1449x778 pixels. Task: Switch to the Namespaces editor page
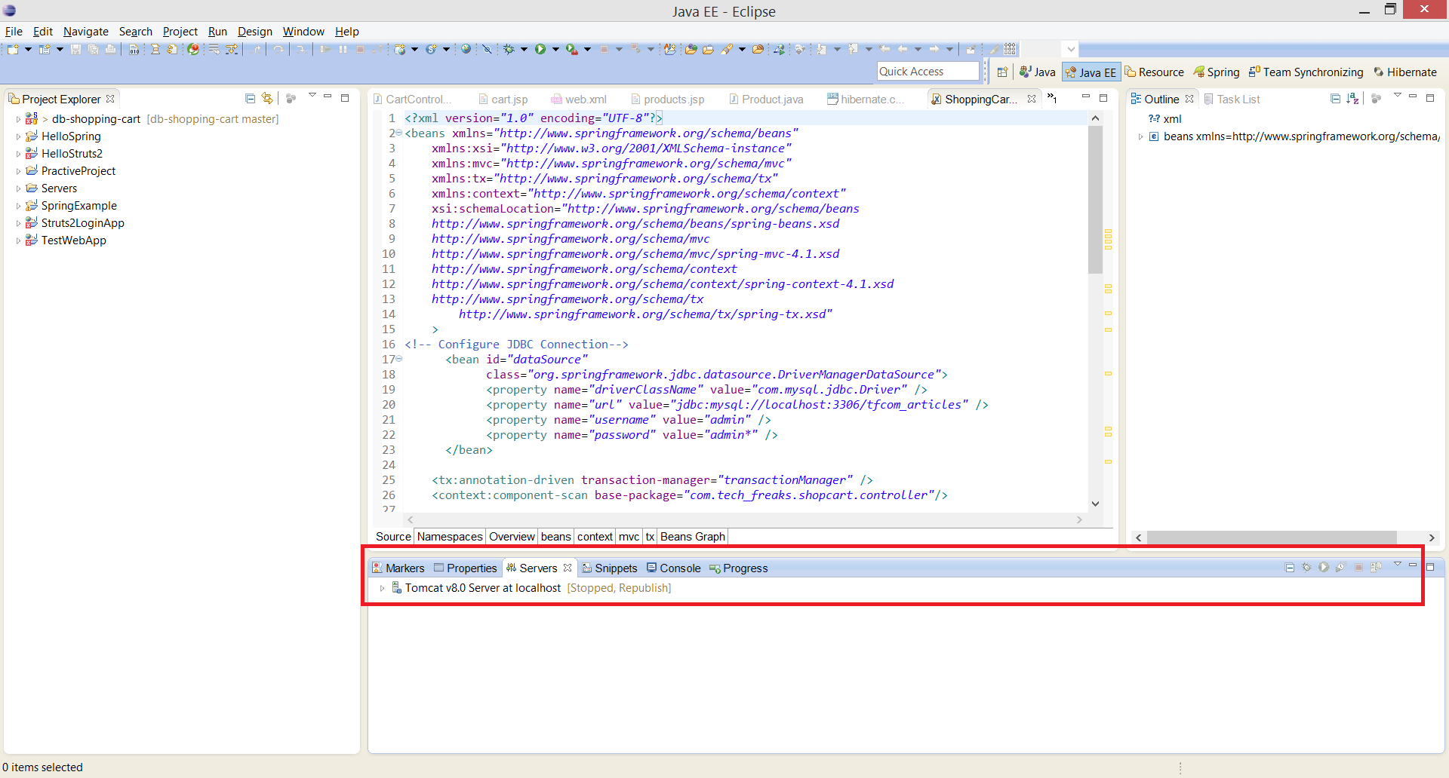[450, 536]
